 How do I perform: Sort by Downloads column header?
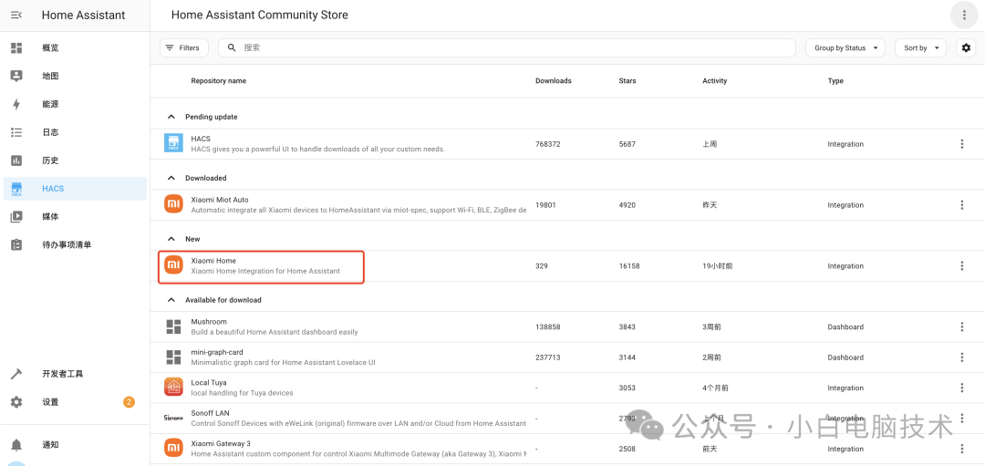click(554, 81)
